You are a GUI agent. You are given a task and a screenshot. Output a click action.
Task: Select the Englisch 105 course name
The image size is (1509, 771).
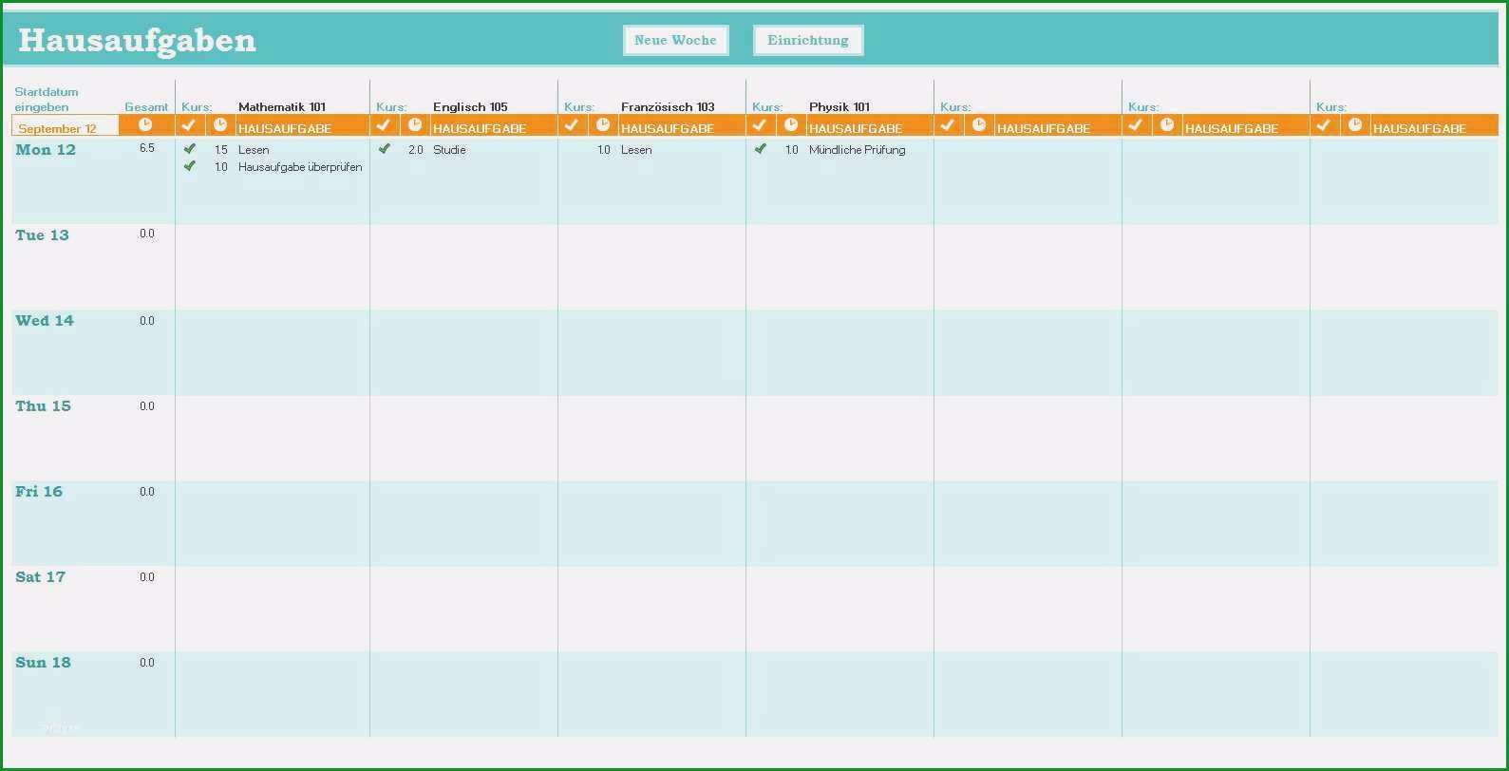pyautogui.click(x=470, y=106)
